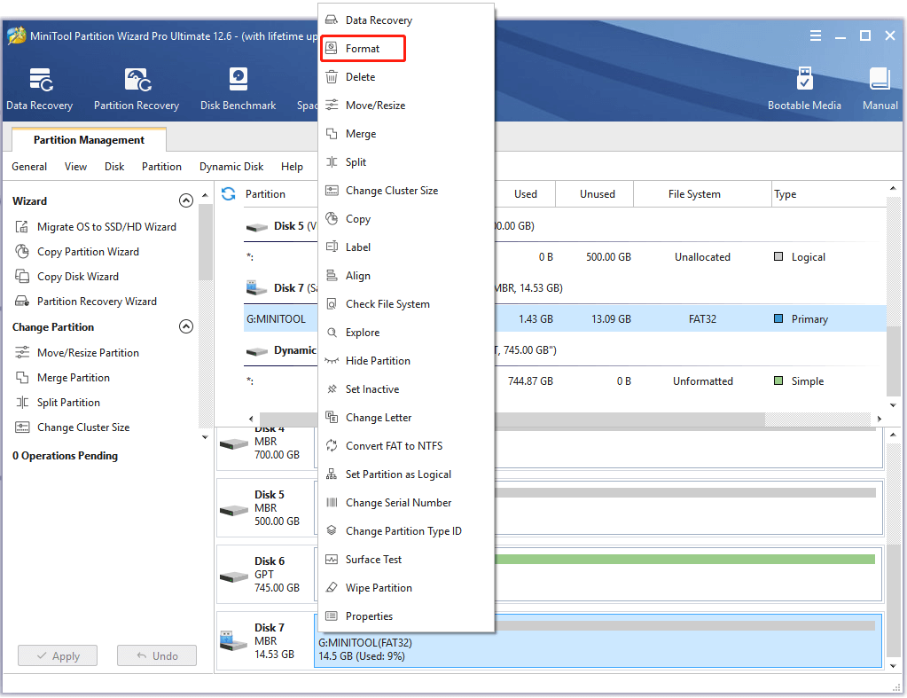907x698 pixels.
Task: Select the G:MINITOOL partition row
Action: [x=565, y=319]
